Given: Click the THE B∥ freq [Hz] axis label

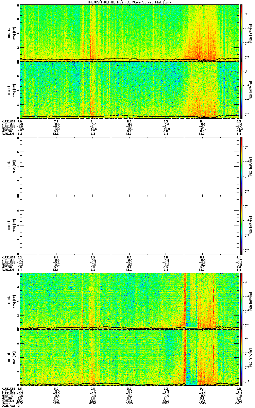Looking at the screenshot, I should tap(14, 358).
